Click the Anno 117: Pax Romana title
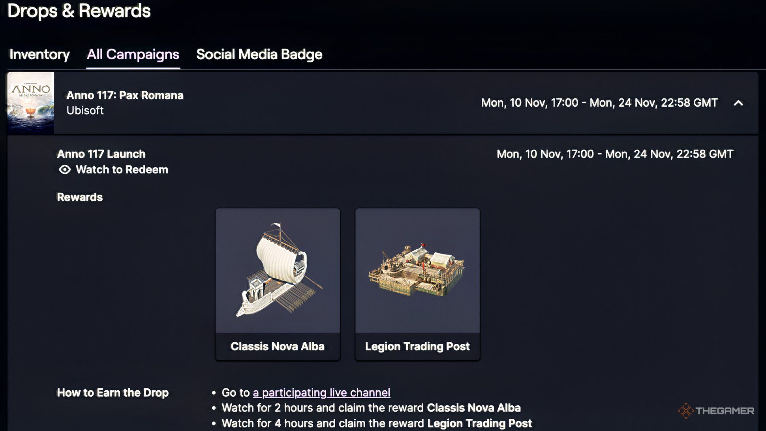Viewport: 766px width, 431px height. click(125, 95)
